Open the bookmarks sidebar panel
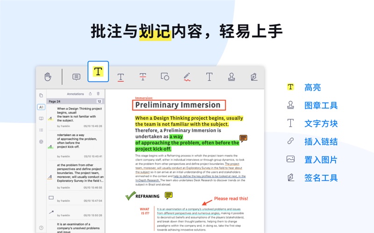 point(41,118)
